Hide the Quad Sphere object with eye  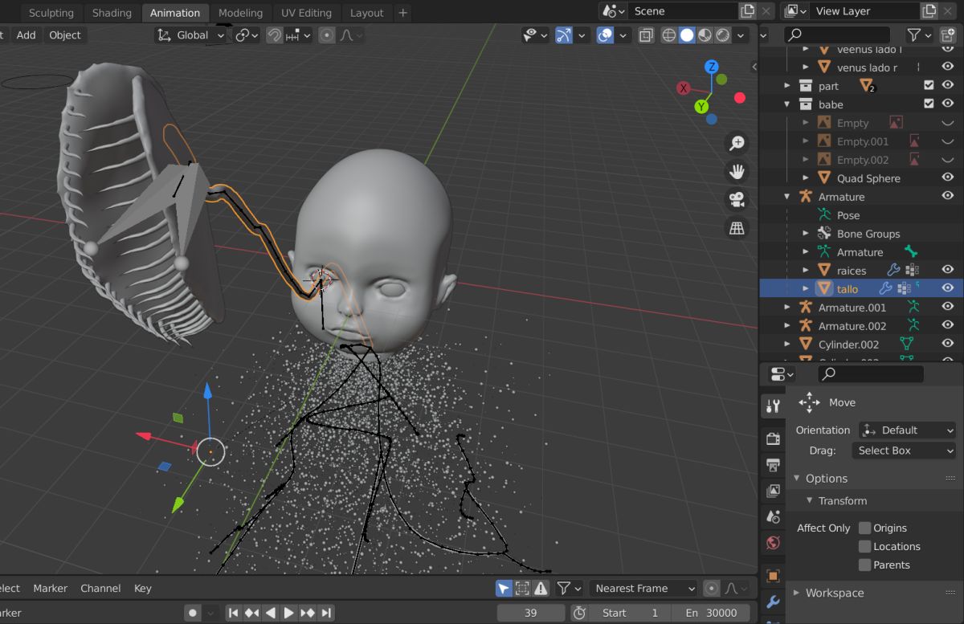pos(947,178)
